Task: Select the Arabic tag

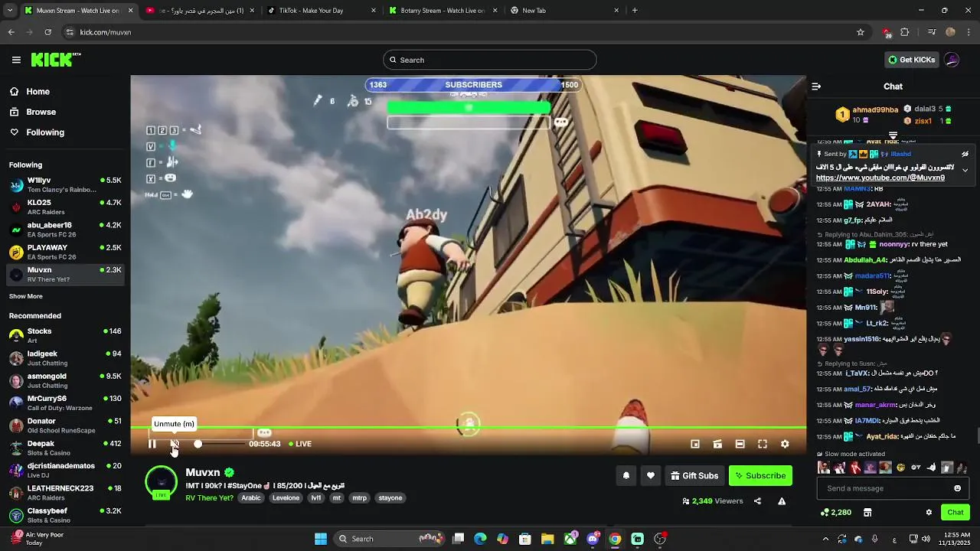Action: click(x=251, y=497)
